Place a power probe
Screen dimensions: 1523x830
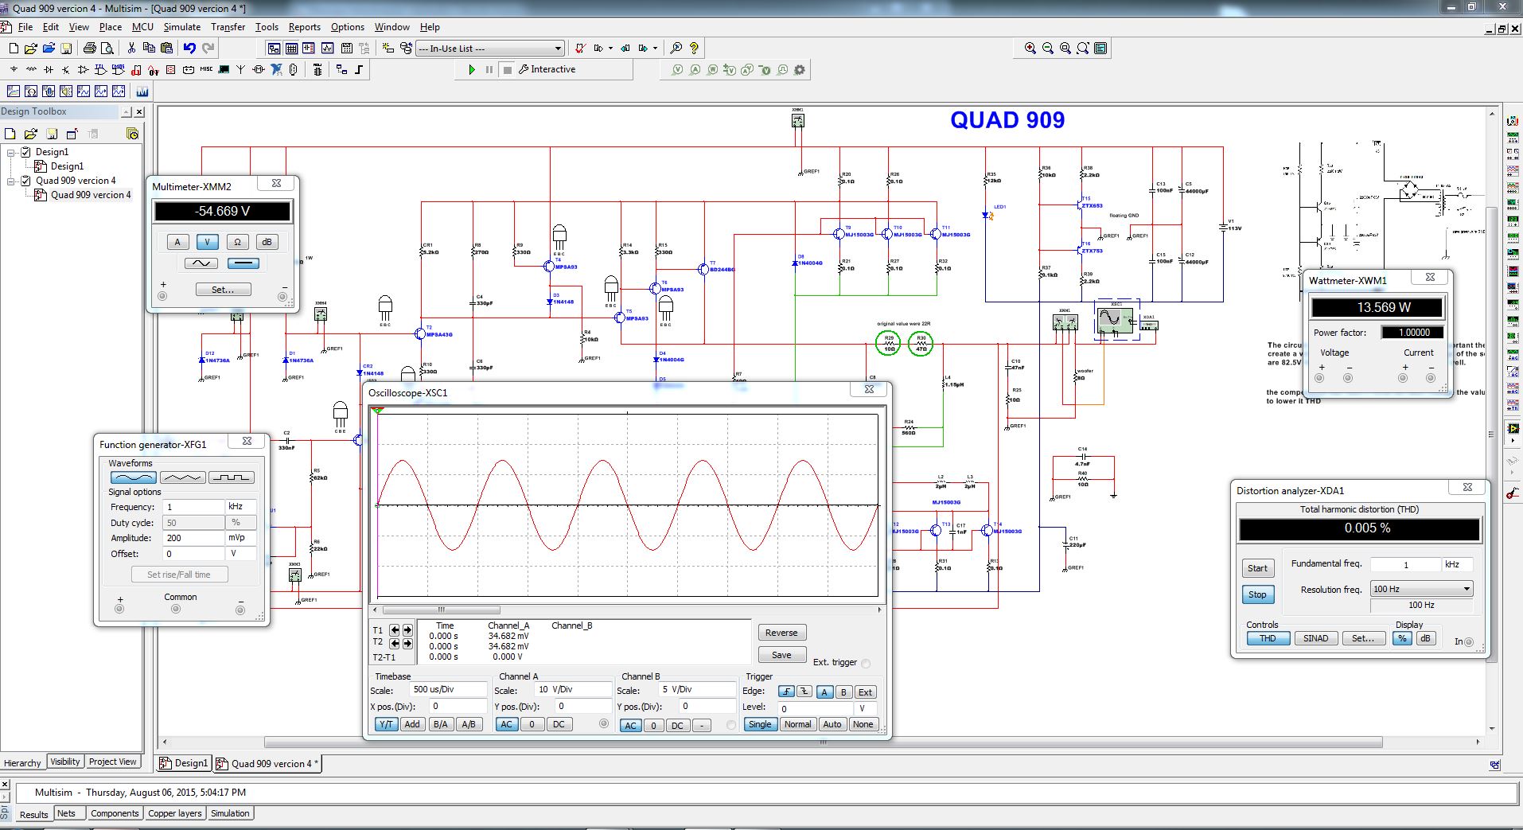[x=713, y=70]
